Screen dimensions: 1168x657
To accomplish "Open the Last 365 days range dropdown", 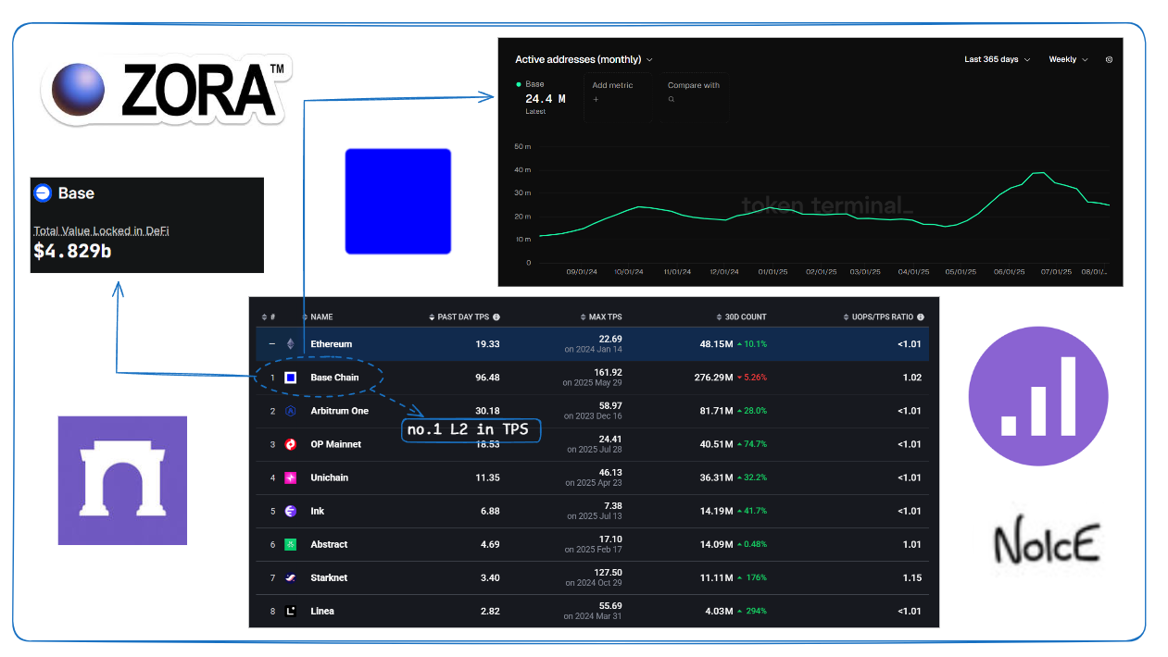I will (997, 59).
